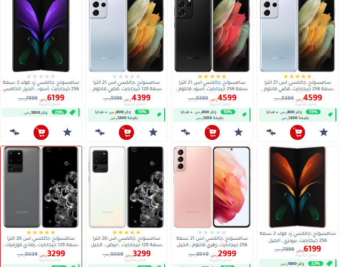Viewport: 346px width, 267px height.
Task: Open bronze Galaxy Z Fold 2 title link
Action: (297, 237)
